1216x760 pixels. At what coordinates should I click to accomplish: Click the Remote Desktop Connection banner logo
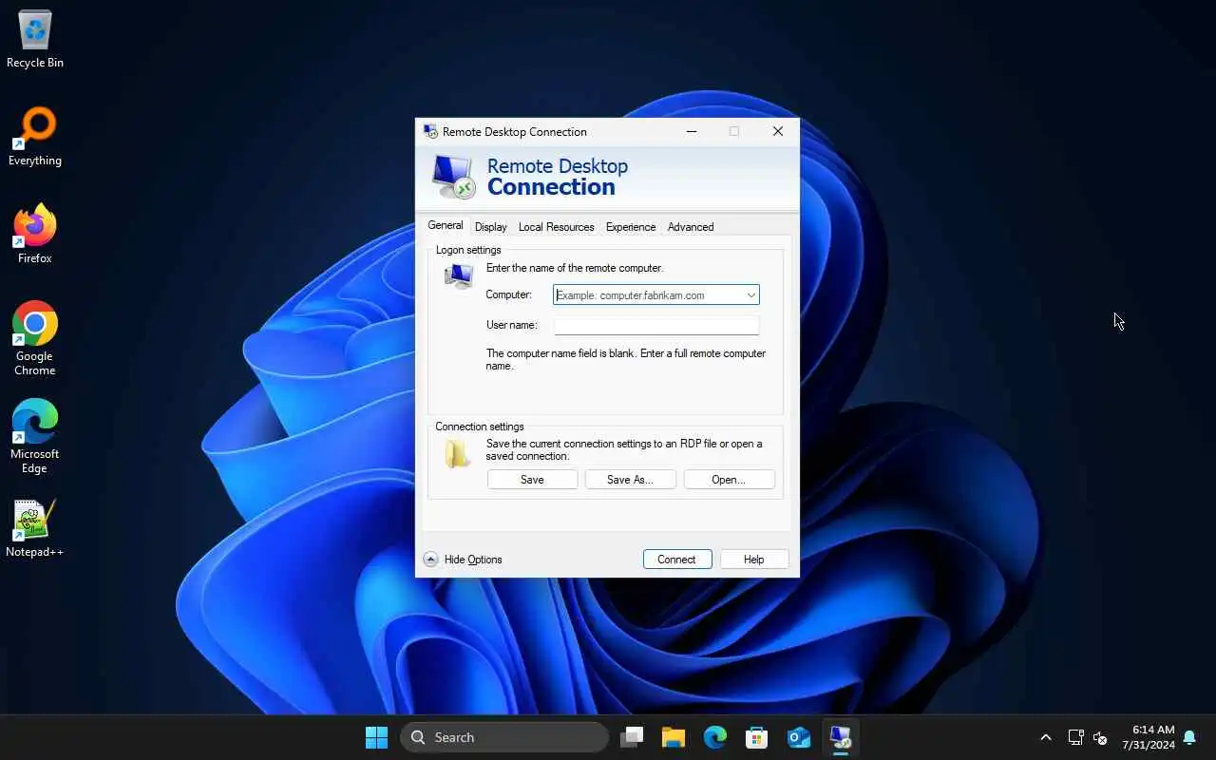click(x=453, y=177)
